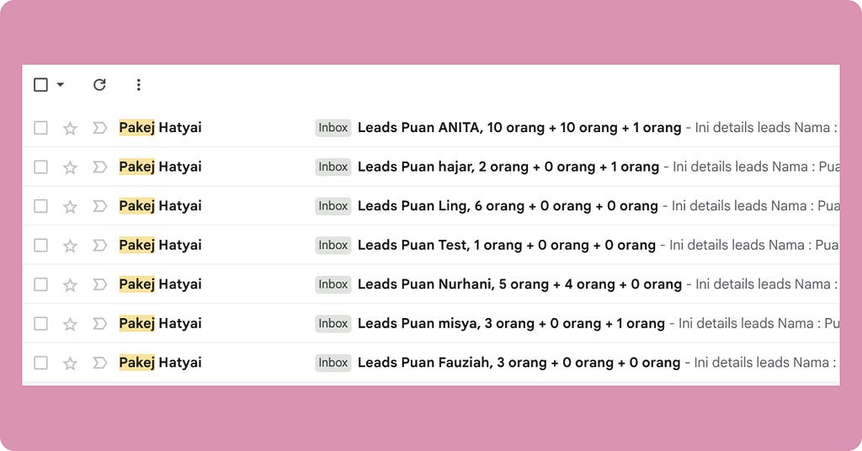The width and height of the screenshot is (862, 451).
Task: Tick the checkbox for Leads Puan Fauziah
Action: [40, 363]
